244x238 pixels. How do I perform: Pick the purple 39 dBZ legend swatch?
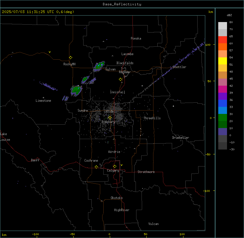click(222, 96)
